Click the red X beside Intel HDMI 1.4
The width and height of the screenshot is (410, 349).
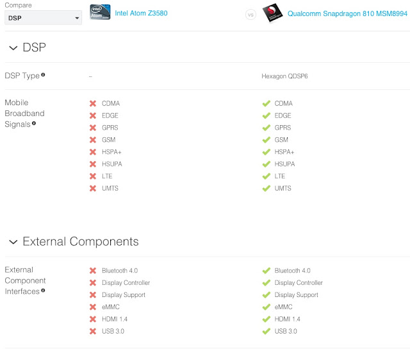click(x=93, y=319)
